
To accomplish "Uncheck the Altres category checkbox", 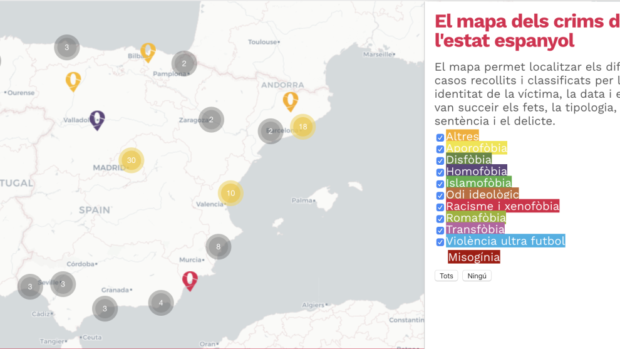I will tap(440, 137).
